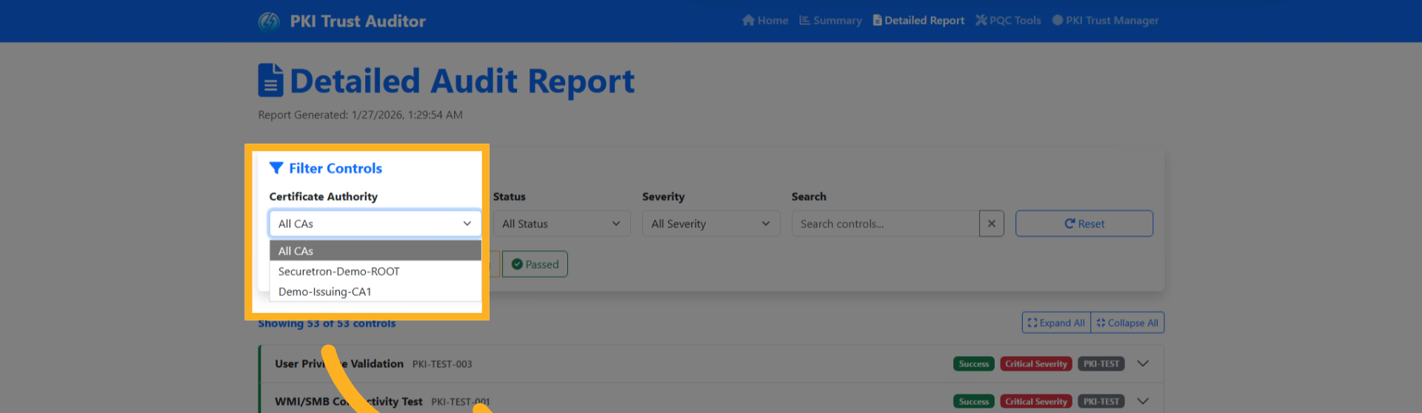Screen dimensions: 1422x413
Task: Choose Securetron-Demo-ROOT from the list
Action: (x=375, y=272)
